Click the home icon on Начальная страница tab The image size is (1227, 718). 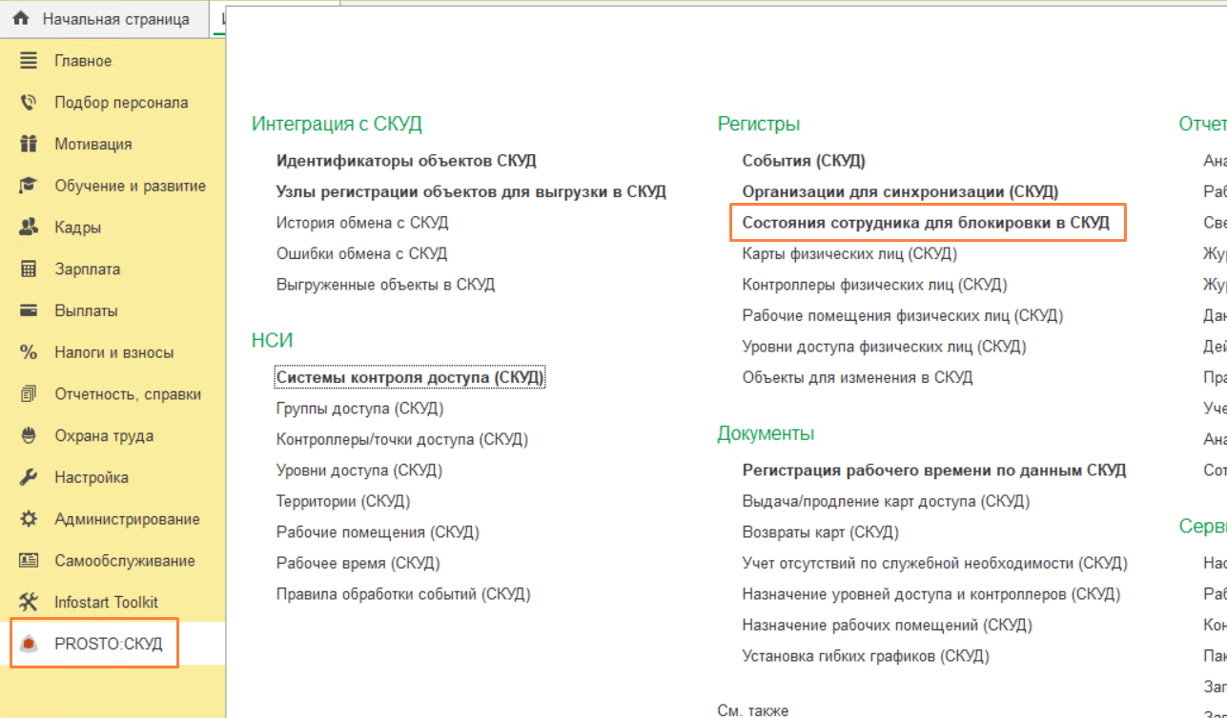21,19
